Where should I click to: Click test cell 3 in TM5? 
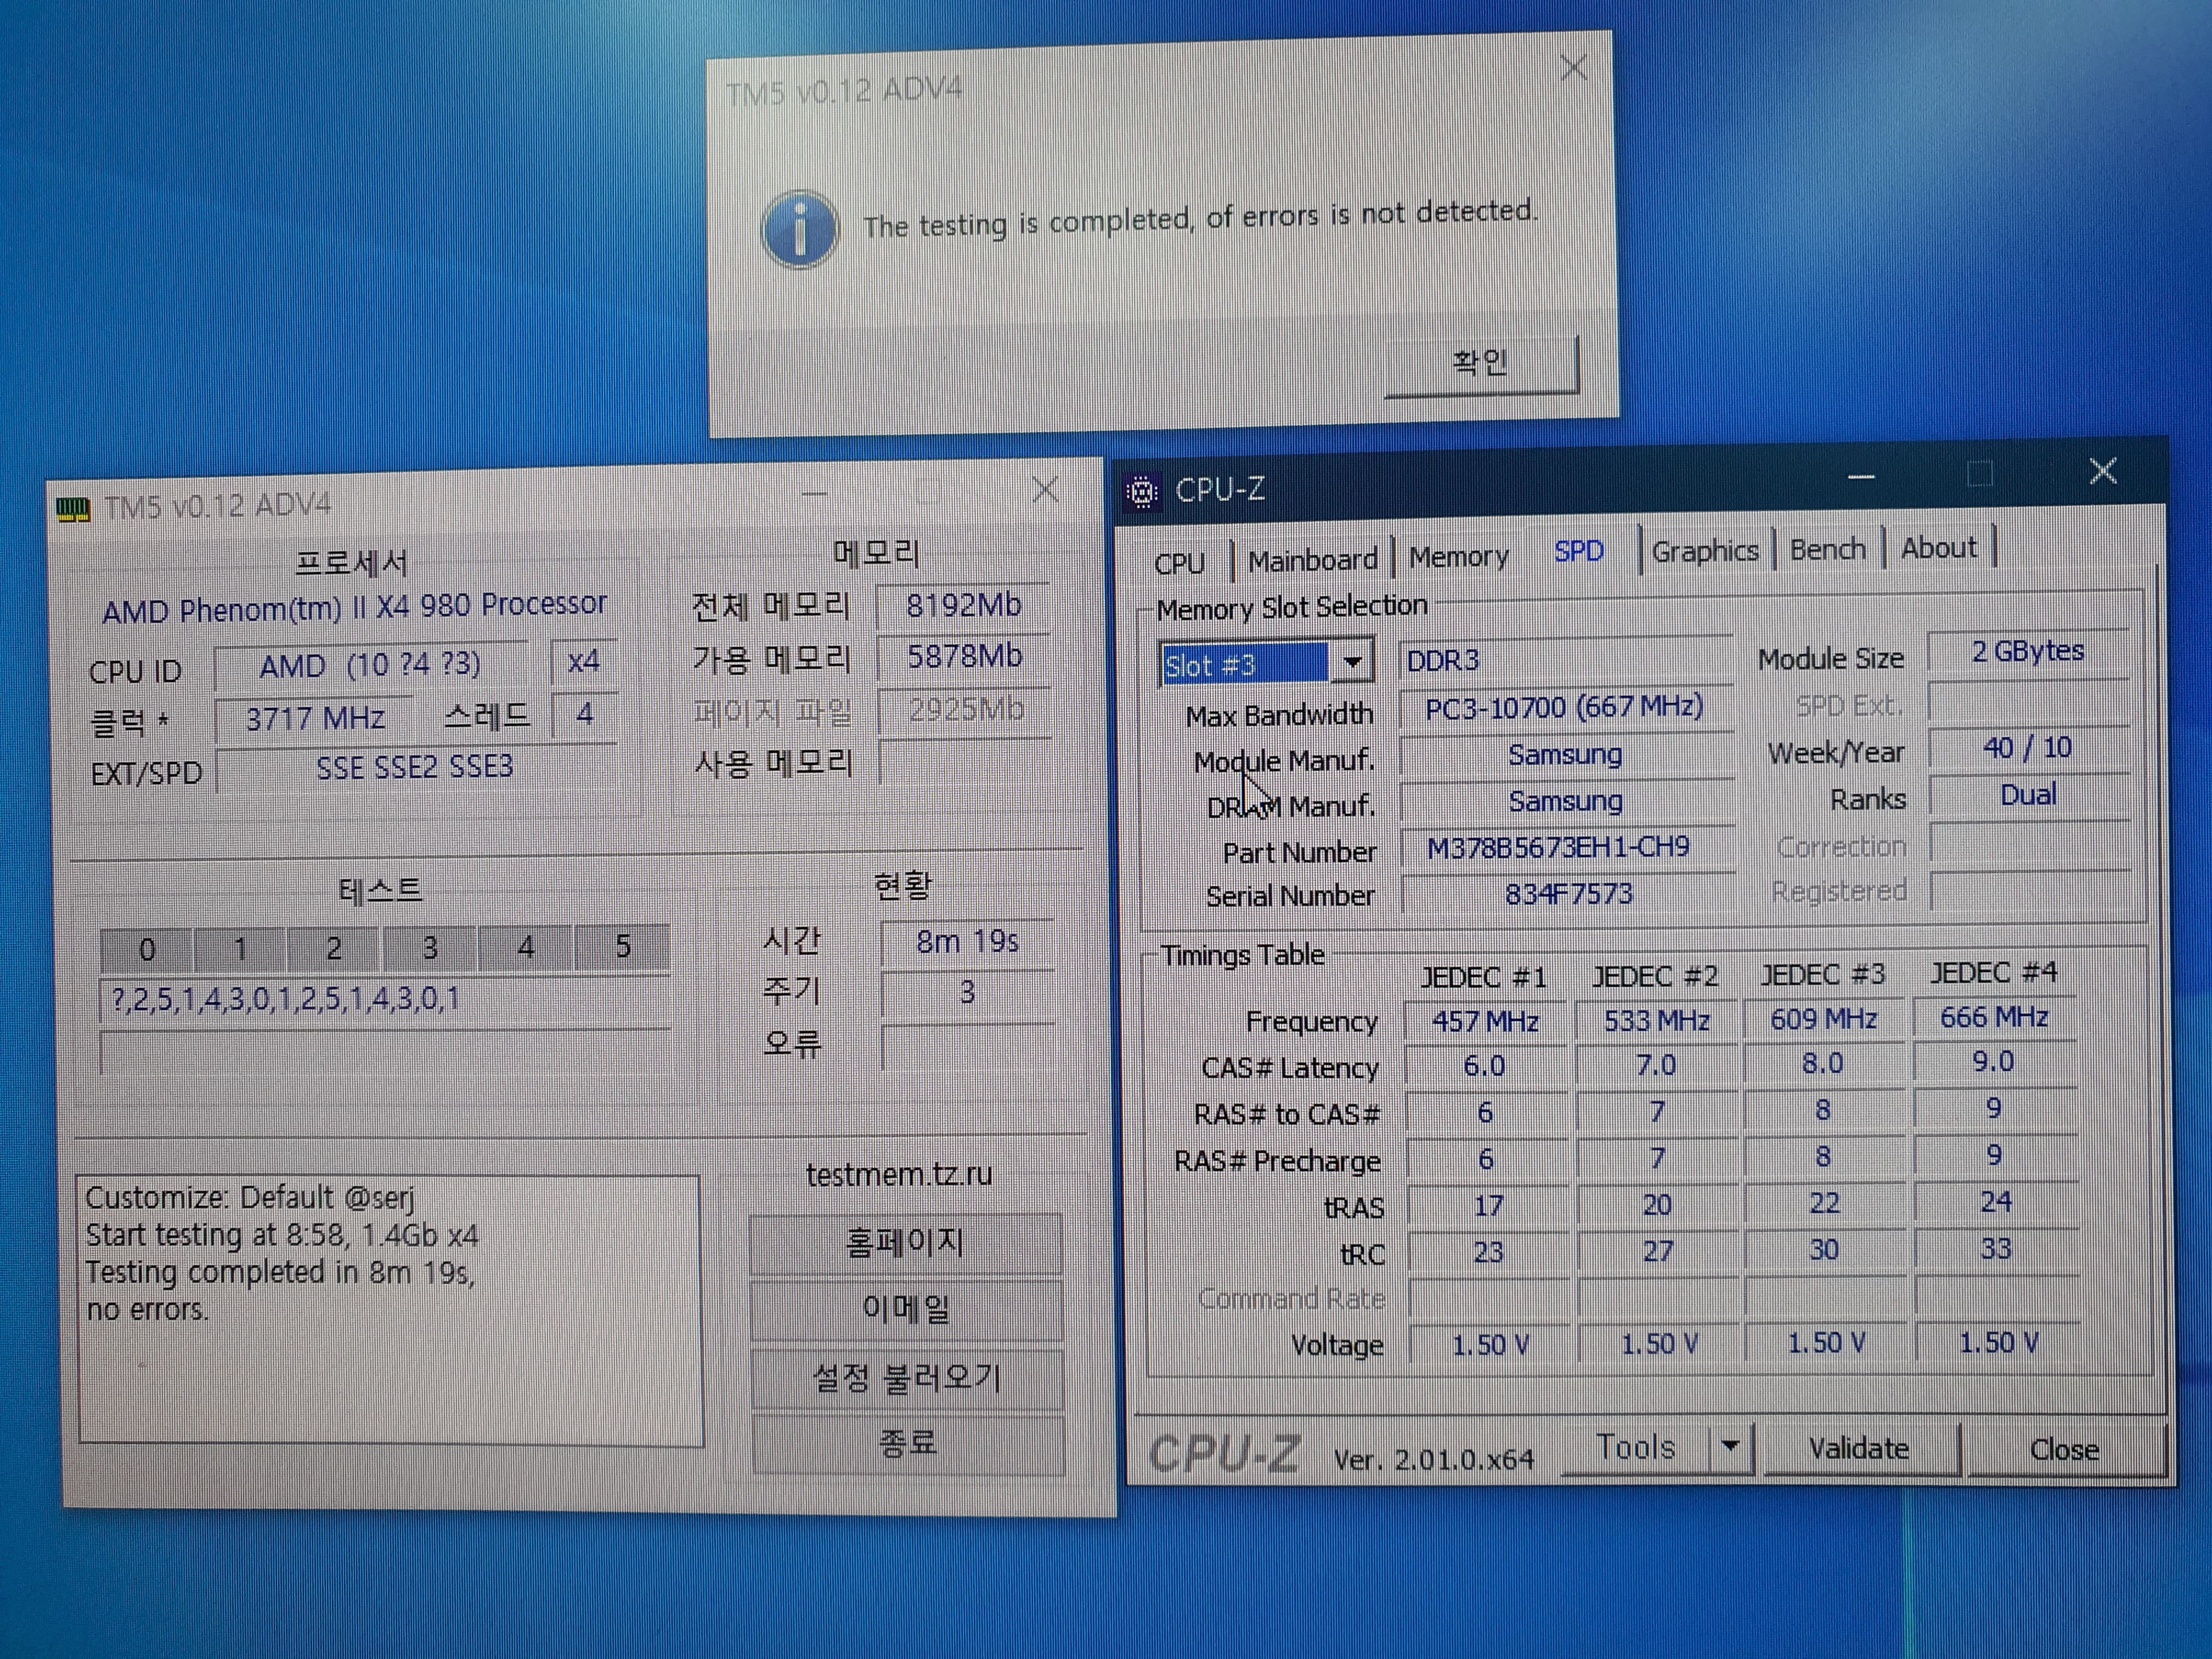coord(430,947)
